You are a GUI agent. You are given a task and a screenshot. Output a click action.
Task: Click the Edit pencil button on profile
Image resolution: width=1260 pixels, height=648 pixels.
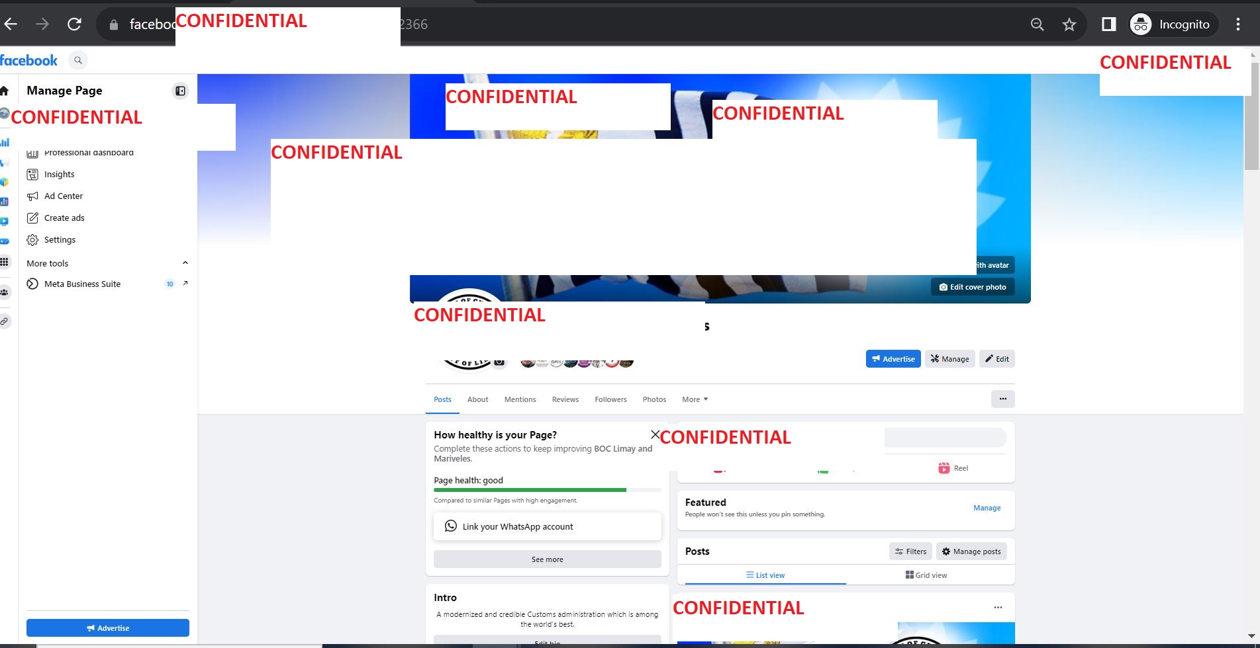(997, 359)
